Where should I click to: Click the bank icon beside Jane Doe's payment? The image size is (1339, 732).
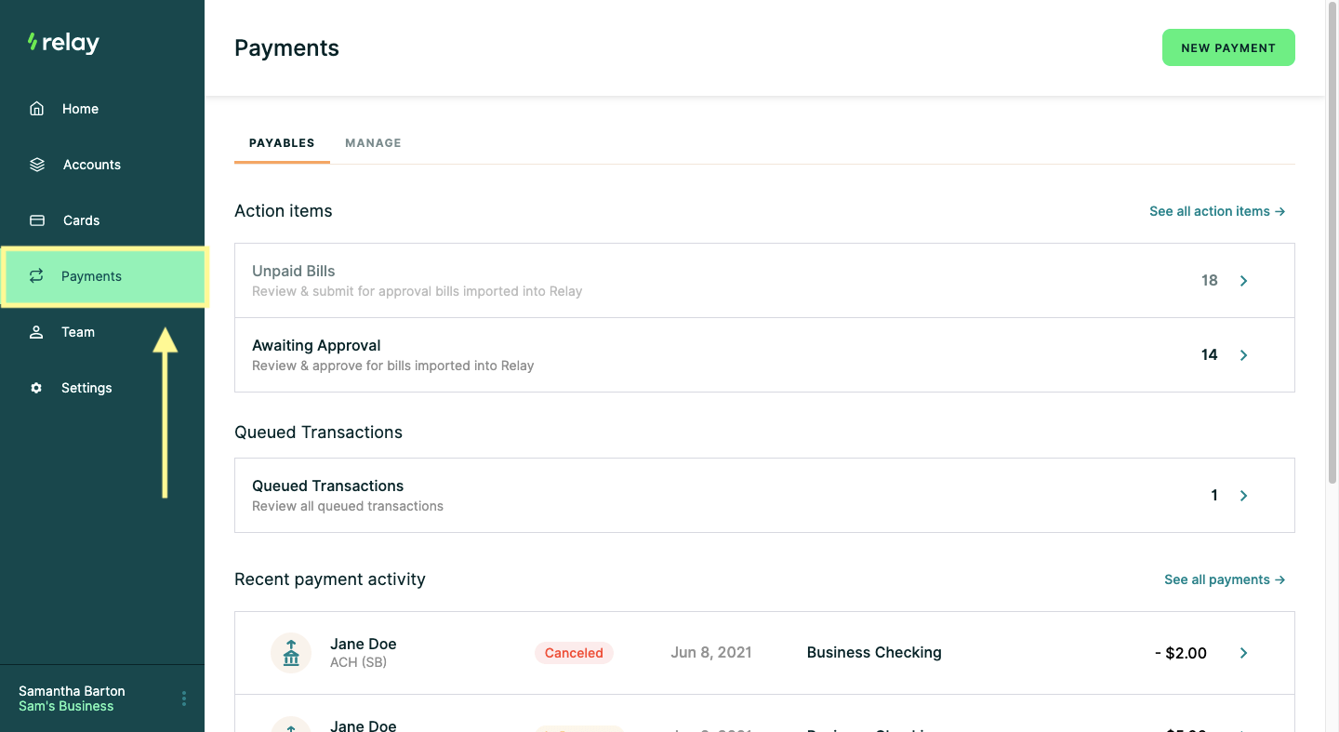click(x=291, y=652)
